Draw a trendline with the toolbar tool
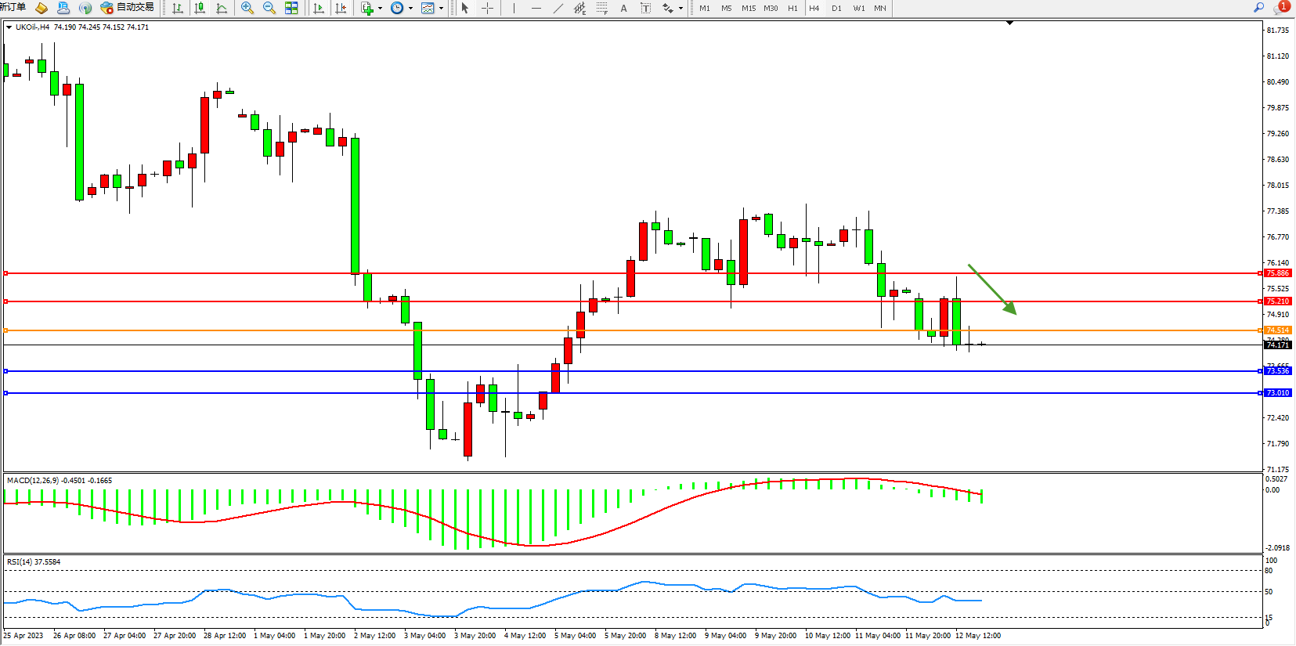The image size is (1296, 646). (558, 8)
